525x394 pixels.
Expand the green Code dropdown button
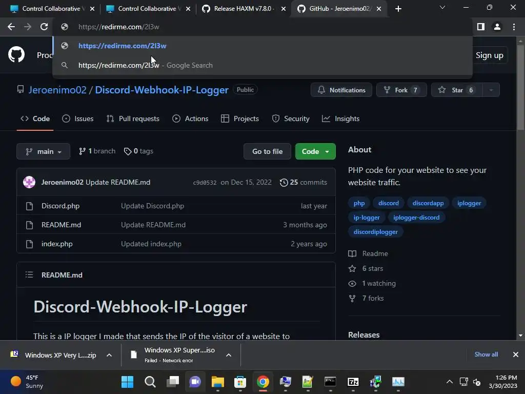coord(315,151)
